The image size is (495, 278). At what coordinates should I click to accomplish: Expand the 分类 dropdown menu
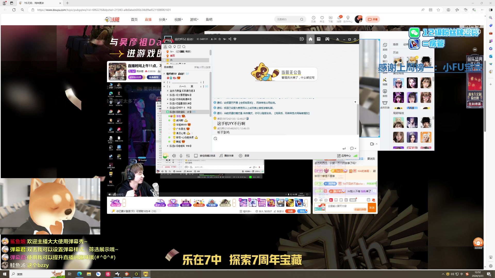coord(163,20)
